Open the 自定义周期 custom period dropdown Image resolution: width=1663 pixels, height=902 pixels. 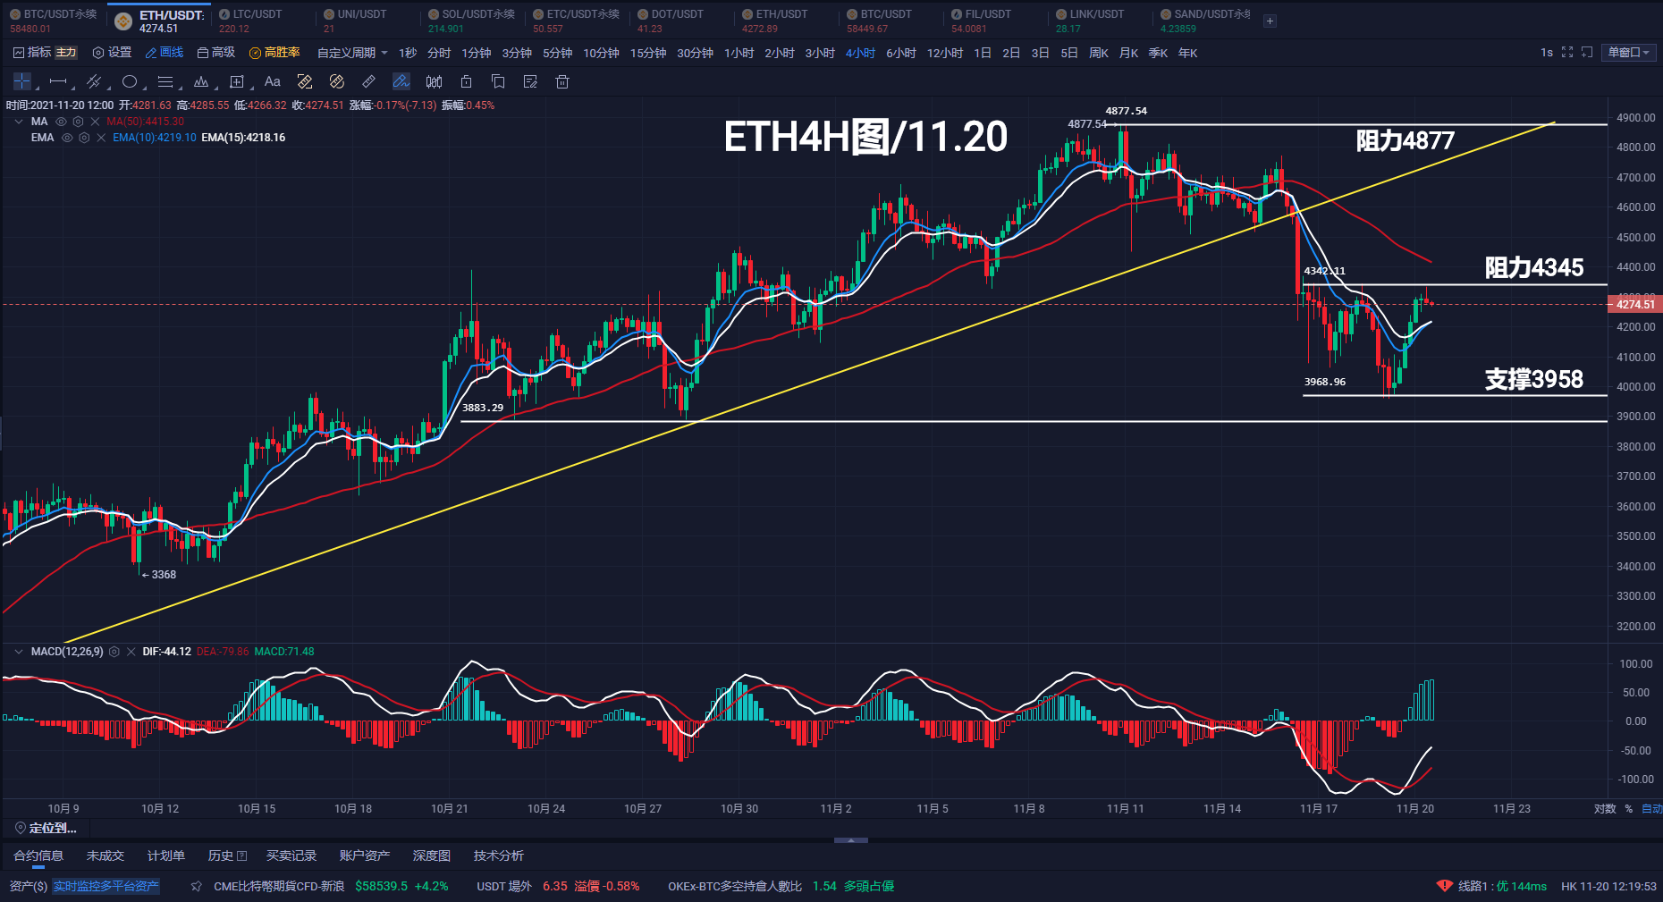(x=352, y=53)
